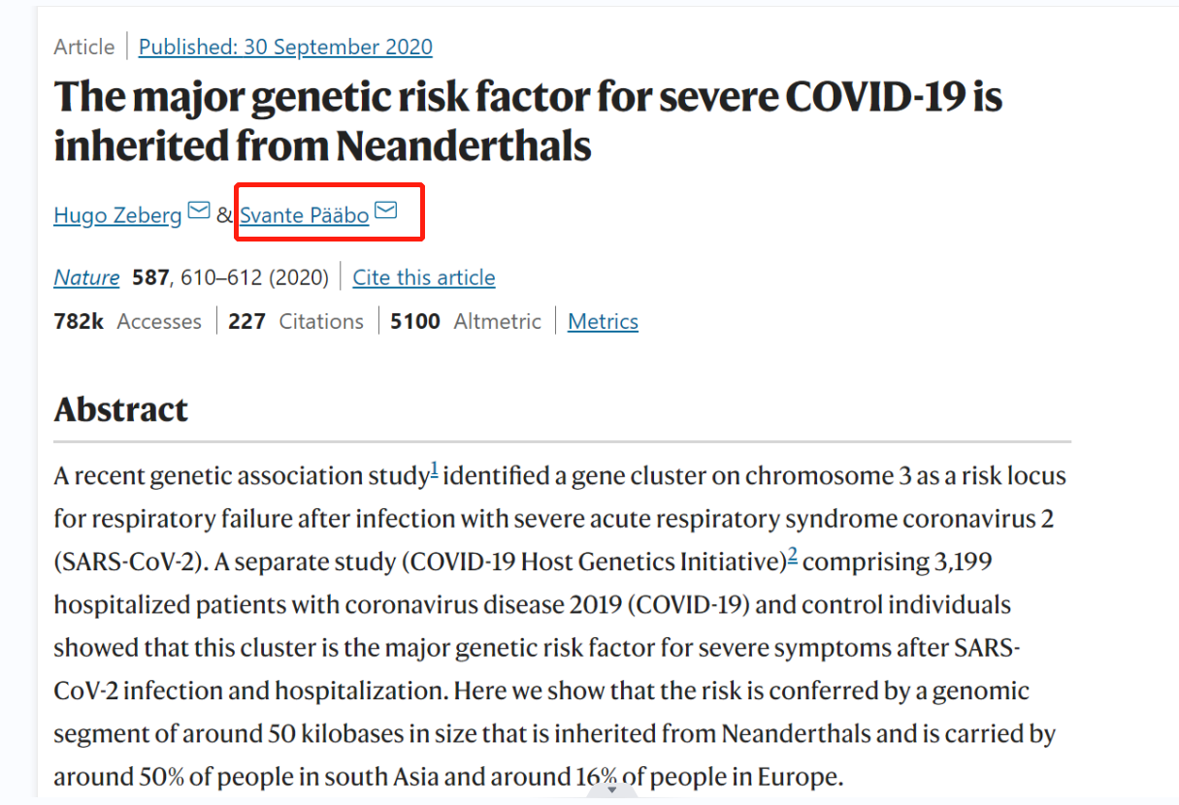
Task: Open author link Hugo Zeberg
Action: (x=117, y=214)
